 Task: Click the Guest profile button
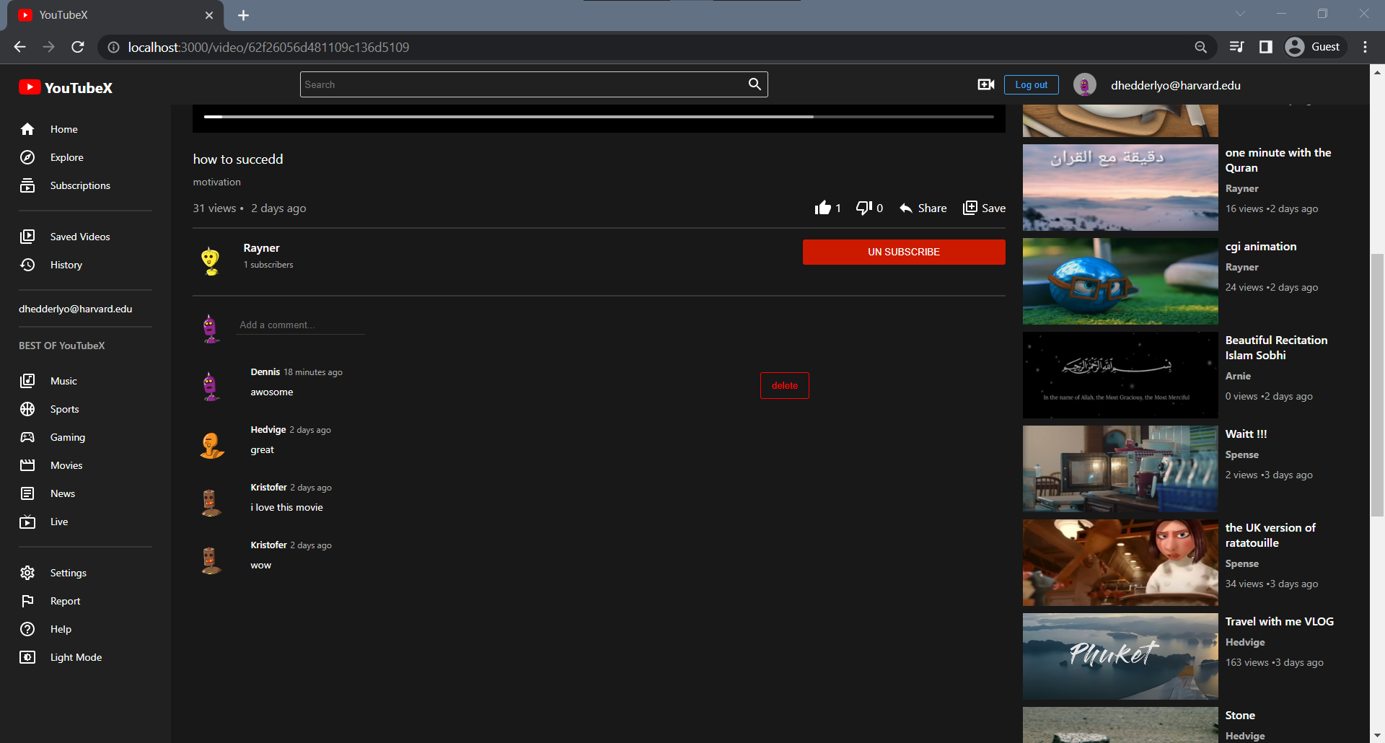click(1314, 47)
